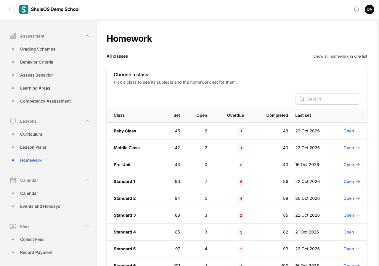Open Middle Class homework
This screenshot has height=266, width=379.
click(x=352, y=148)
